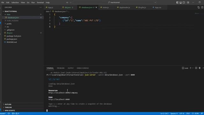Screen dimensions: 204x115
Task: Change indentation via Spaces: 4
Action: click(x=174, y=114)
